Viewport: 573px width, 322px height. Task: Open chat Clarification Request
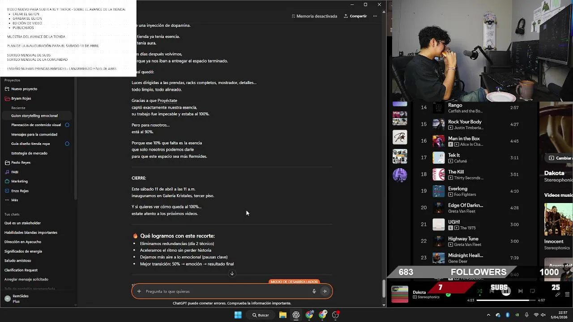[21, 270]
